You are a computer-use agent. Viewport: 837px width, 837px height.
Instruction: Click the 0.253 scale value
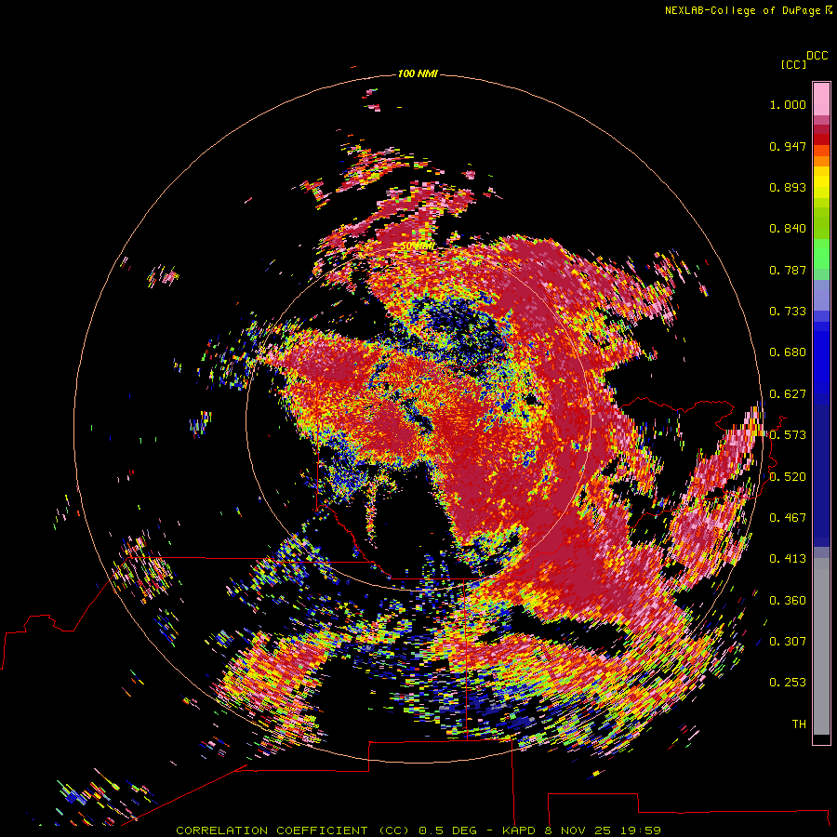tap(788, 683)
